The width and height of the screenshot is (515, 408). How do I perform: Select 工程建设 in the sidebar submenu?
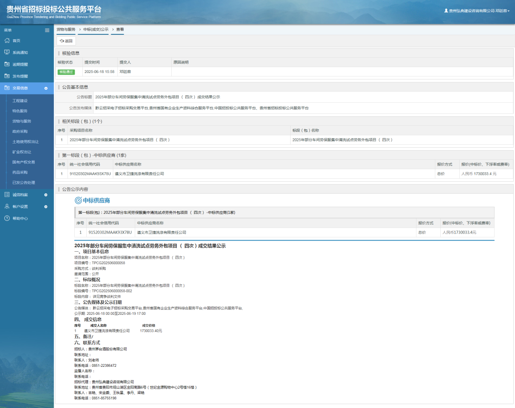click(20, 100)
